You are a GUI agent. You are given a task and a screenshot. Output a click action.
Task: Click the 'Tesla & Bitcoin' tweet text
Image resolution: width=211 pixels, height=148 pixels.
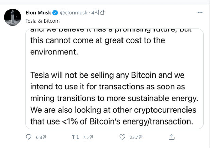pos(43,21)
